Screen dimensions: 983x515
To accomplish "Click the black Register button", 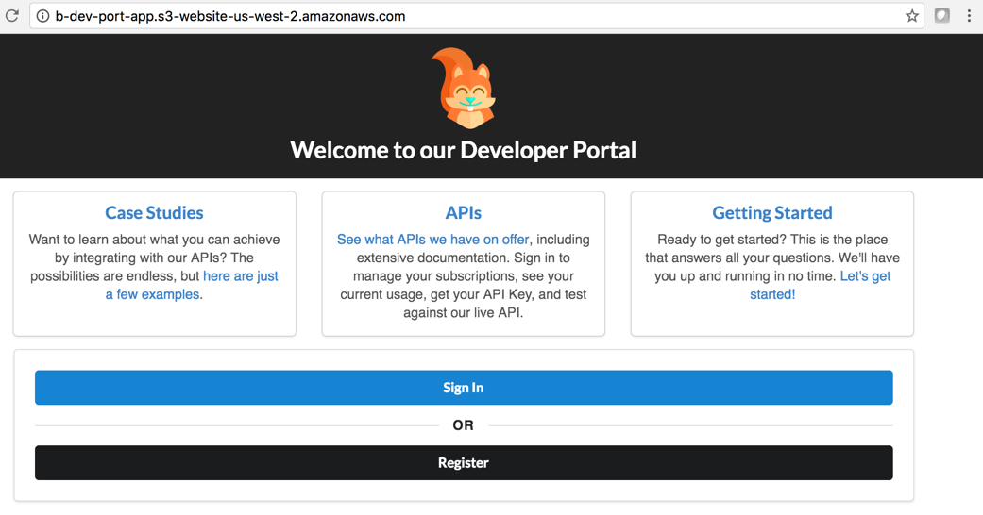I will point(464,462).
